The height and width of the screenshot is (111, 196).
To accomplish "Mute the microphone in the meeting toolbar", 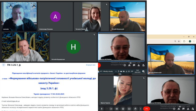I will click(x=102, y=109).
